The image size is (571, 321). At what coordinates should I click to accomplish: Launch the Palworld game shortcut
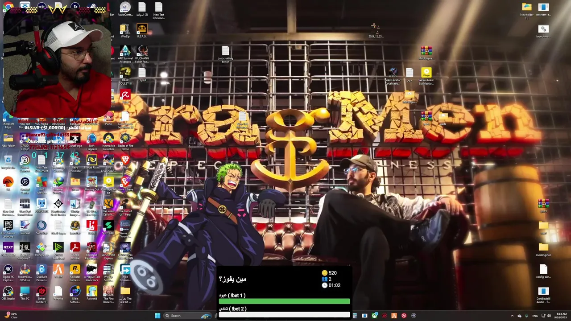(92, 293)
